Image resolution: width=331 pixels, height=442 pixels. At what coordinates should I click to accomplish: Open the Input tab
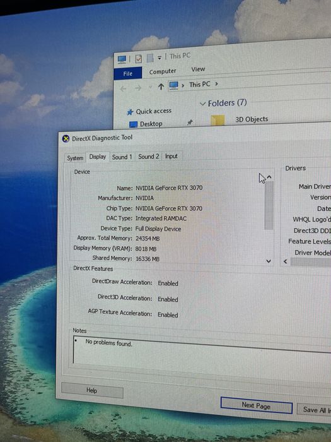pos(171,156)
